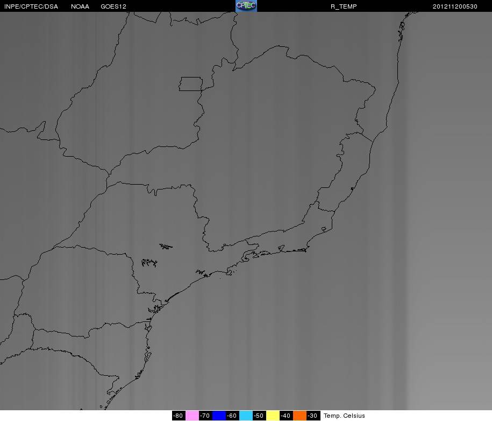Click the -30 legend label
Screen dimensions: 492x421
[313, 415]
